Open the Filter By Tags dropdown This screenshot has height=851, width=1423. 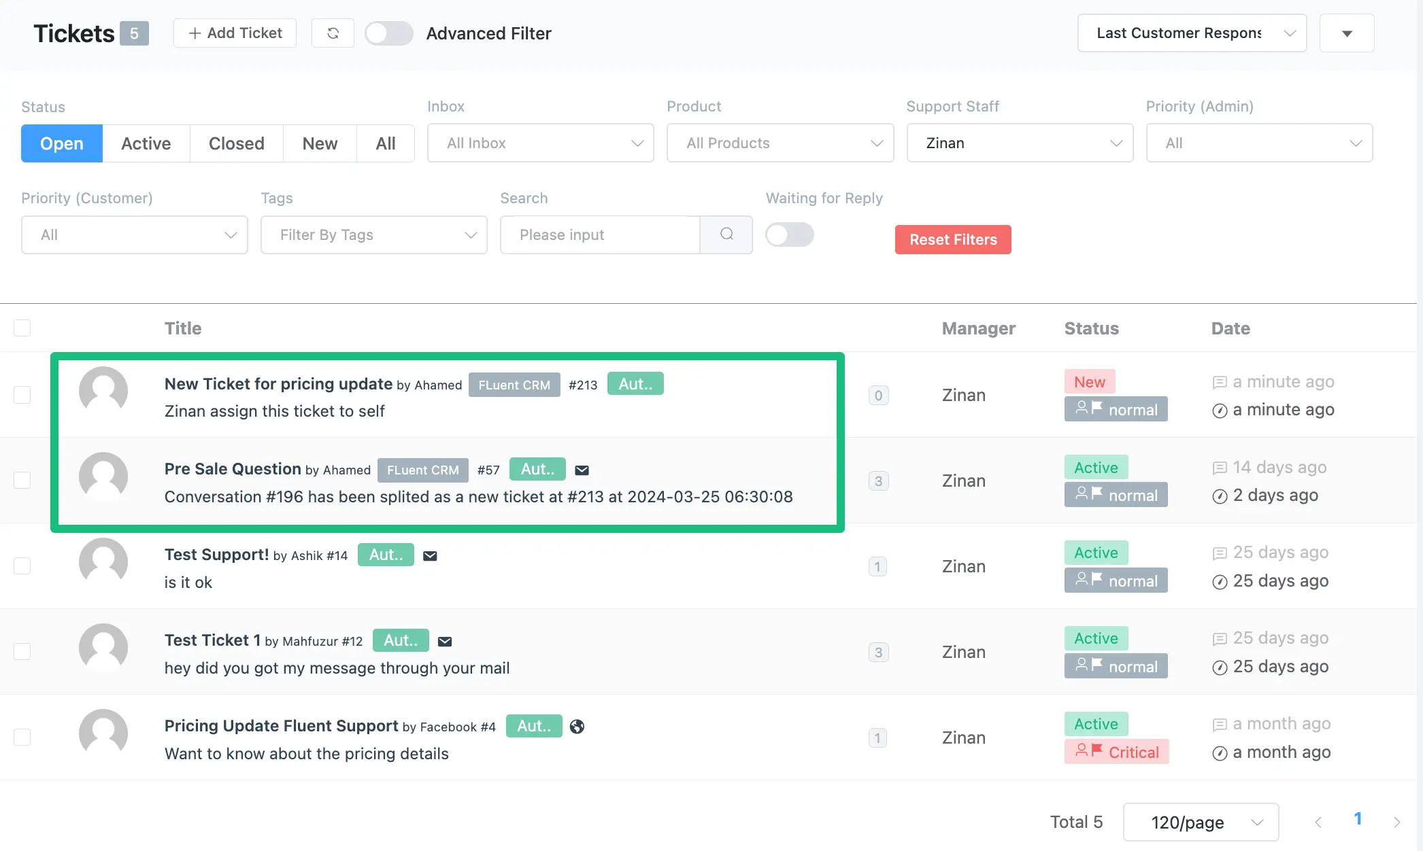pyautogui.click(x=374, y=235)
